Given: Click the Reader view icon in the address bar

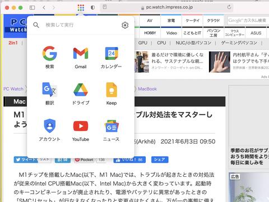Looking at the screenshot, I should point(105,7).
